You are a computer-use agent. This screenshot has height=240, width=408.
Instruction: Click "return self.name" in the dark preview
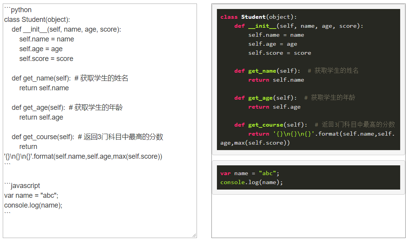(x=276, y=80)
